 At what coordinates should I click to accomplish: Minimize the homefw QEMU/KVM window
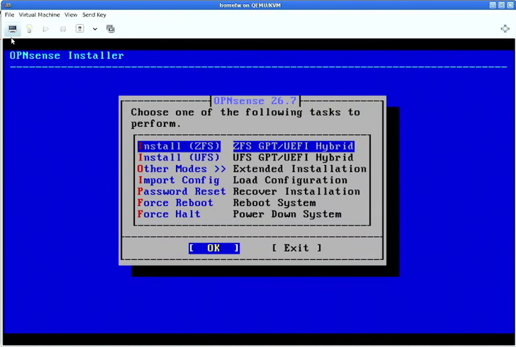pyautogui.click(x=492, y=5)
